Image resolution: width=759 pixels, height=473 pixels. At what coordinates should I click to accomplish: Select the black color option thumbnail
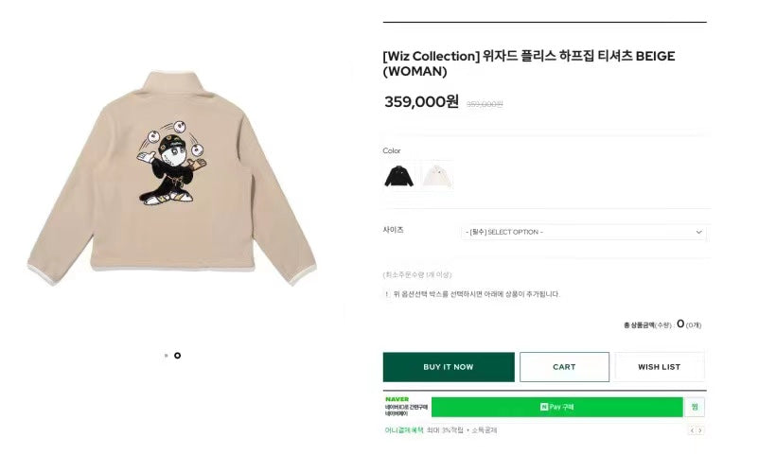tap(398, 175)
